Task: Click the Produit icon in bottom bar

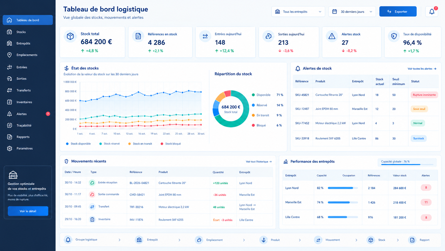Action: click(x=263, y=240)
